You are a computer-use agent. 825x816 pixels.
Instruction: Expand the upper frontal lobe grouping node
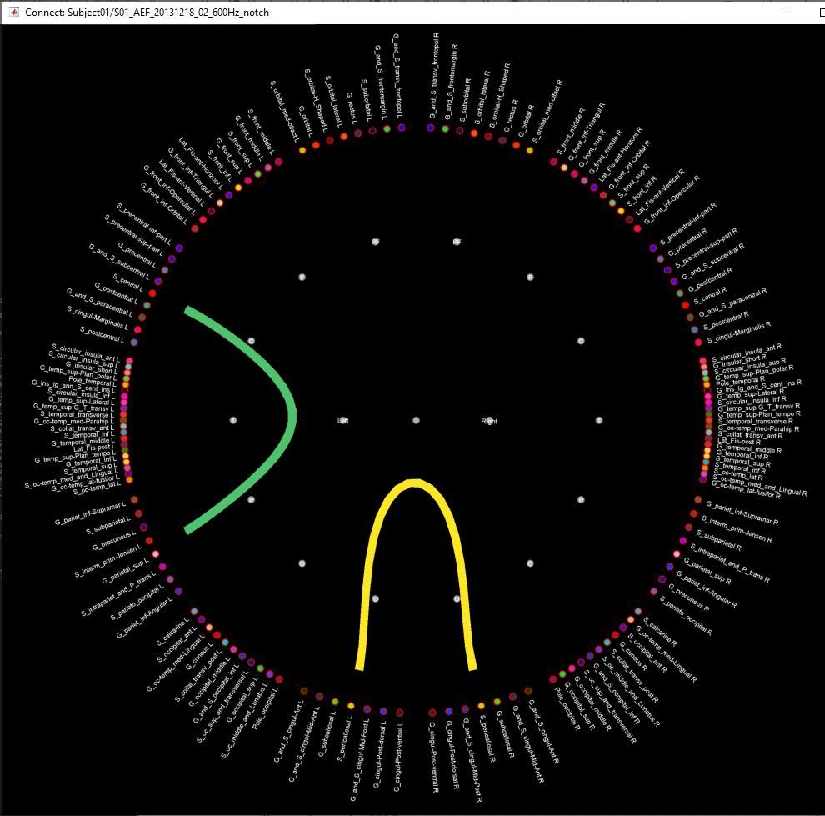[375, 242]
